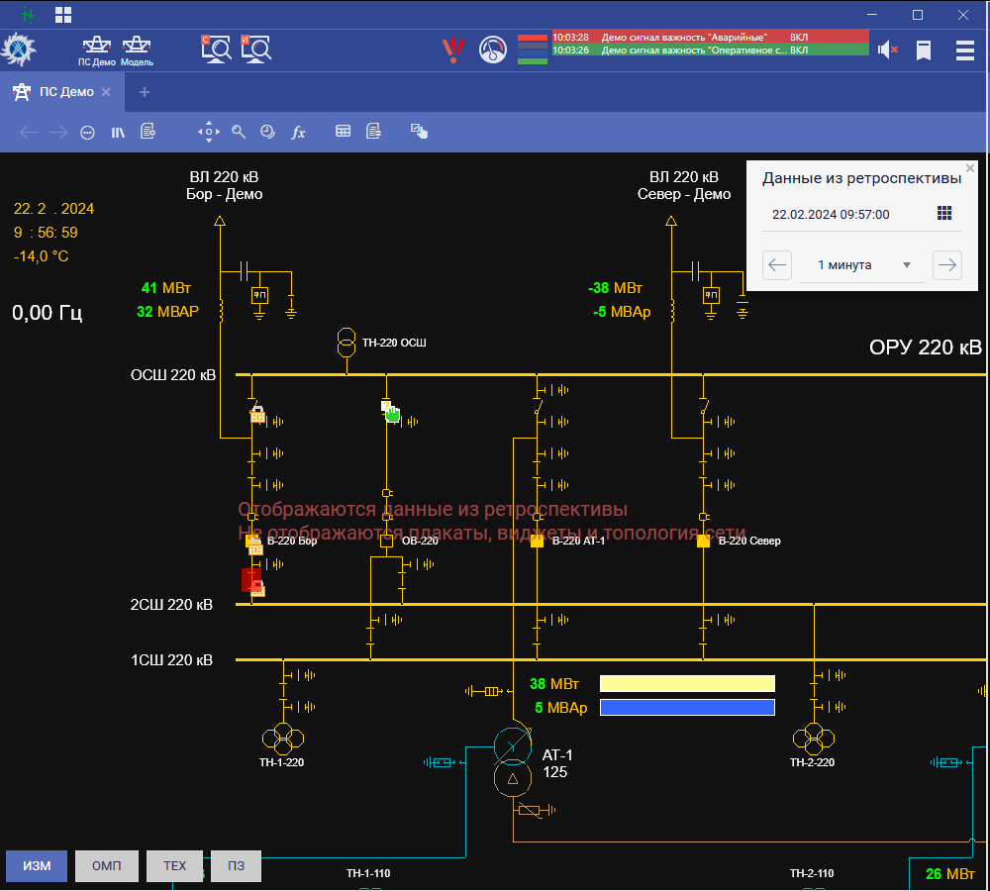Toggle the muted sound speaker icon

point(887,49)
